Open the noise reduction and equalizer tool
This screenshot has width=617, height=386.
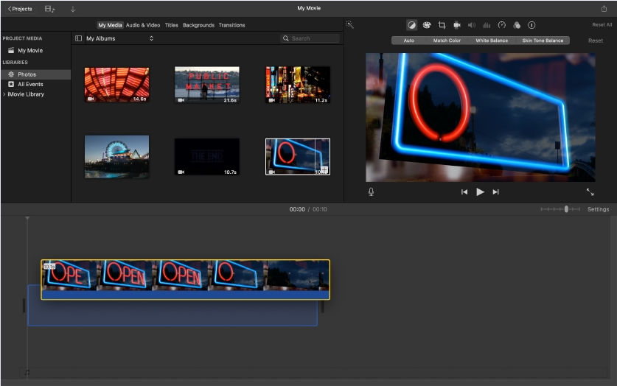click(x=487, y=25)
